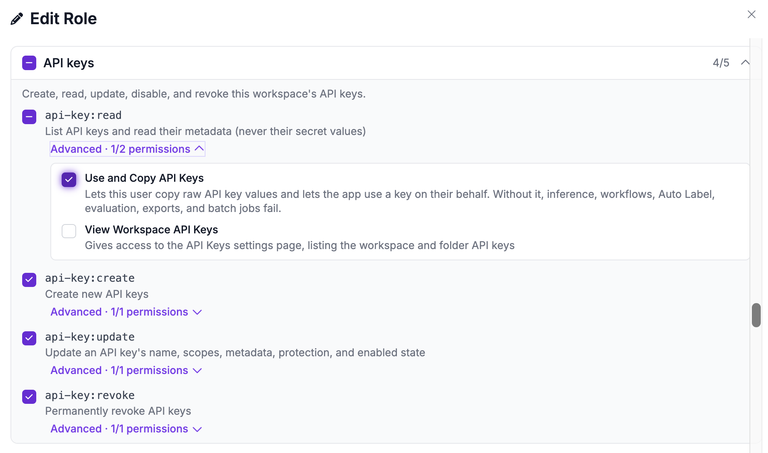768x453 pixels.
Task: Uncheck the api-key:create permission
Action: [x=29, y=280]
